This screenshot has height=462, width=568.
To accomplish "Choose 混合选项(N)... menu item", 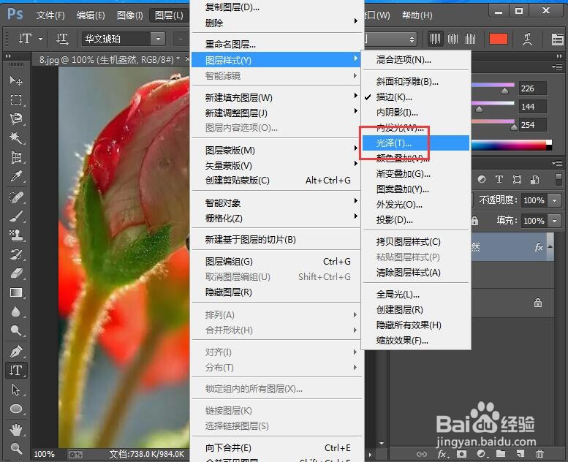I will [x=416, y=60].
